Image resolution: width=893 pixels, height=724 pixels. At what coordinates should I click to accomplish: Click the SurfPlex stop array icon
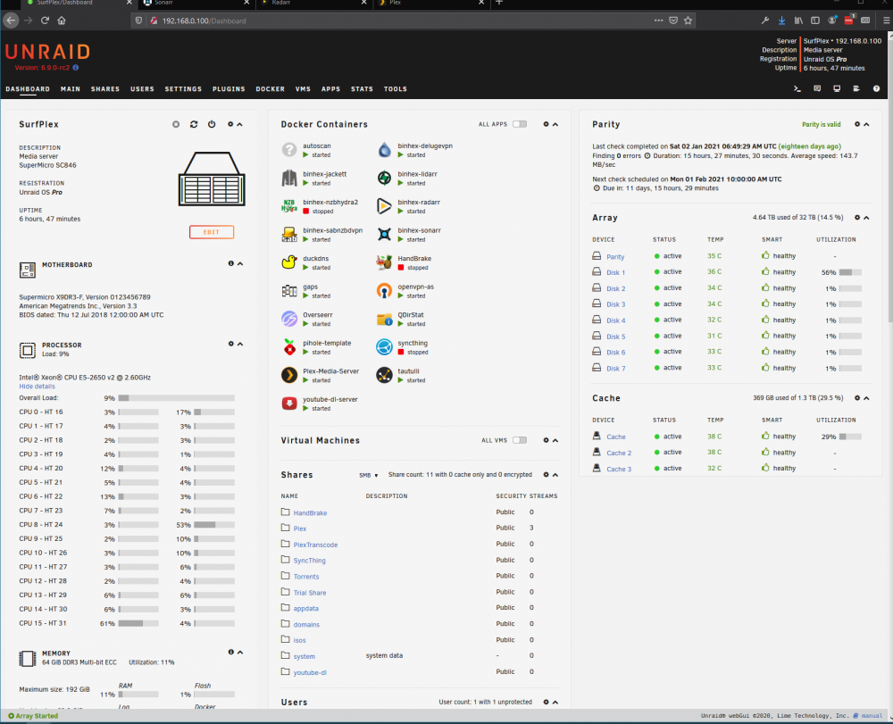(176, 124)
